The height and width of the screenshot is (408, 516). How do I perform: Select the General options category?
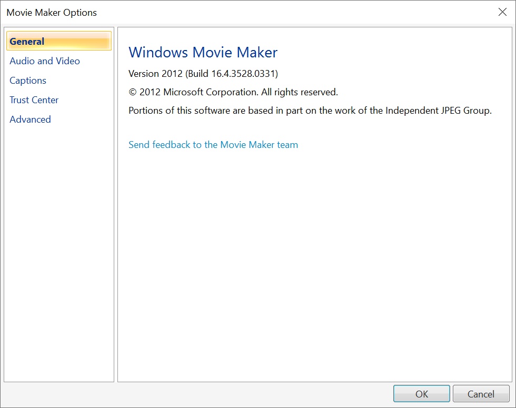point(59,41)
